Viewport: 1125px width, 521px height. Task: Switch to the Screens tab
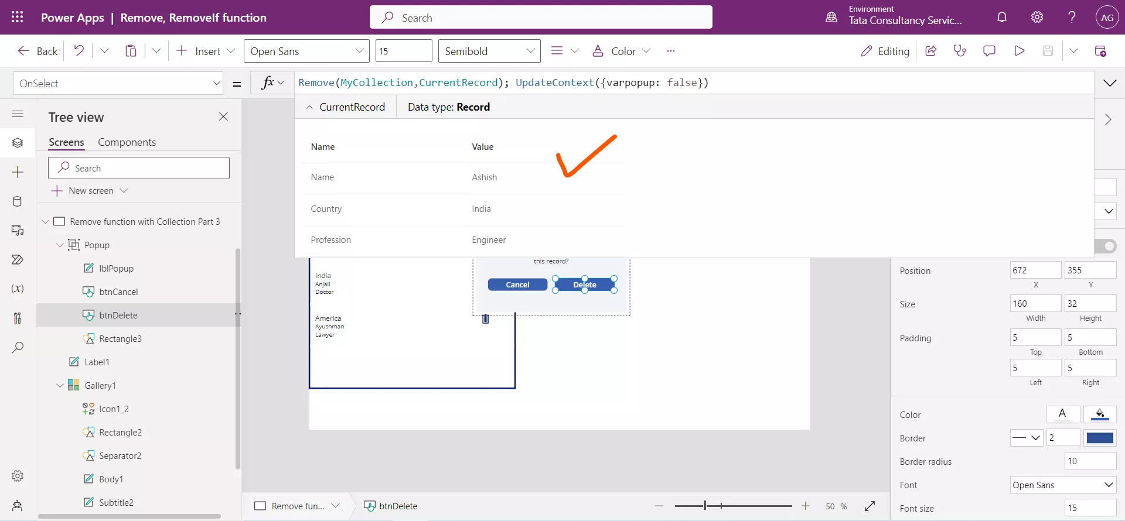(66, 142)
